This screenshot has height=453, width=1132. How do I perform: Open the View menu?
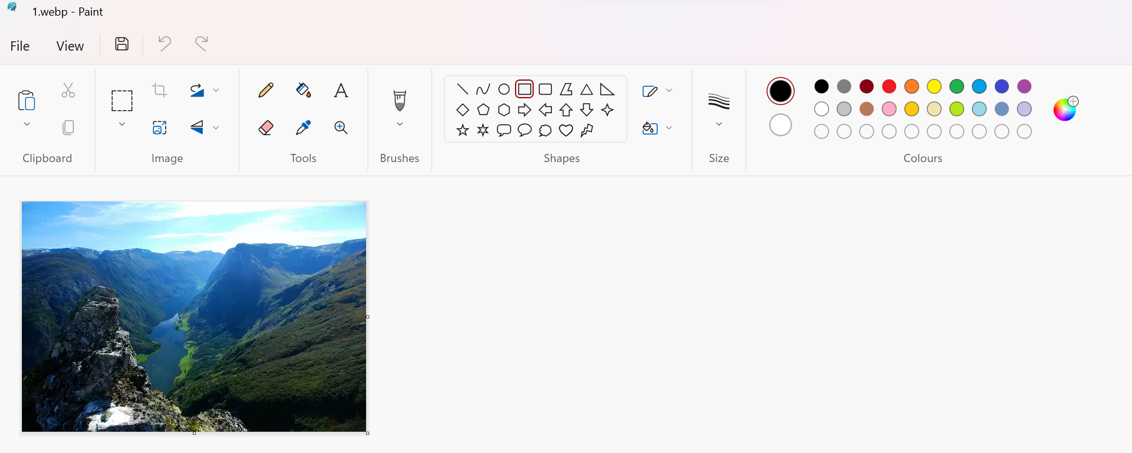coord(70,46)
